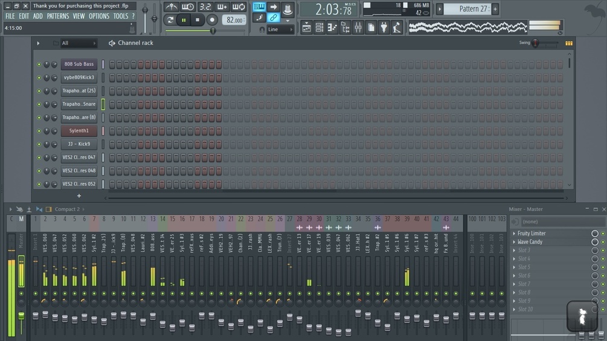
Task: Stop playback with the stop button
Action: [x=198, y=20]
